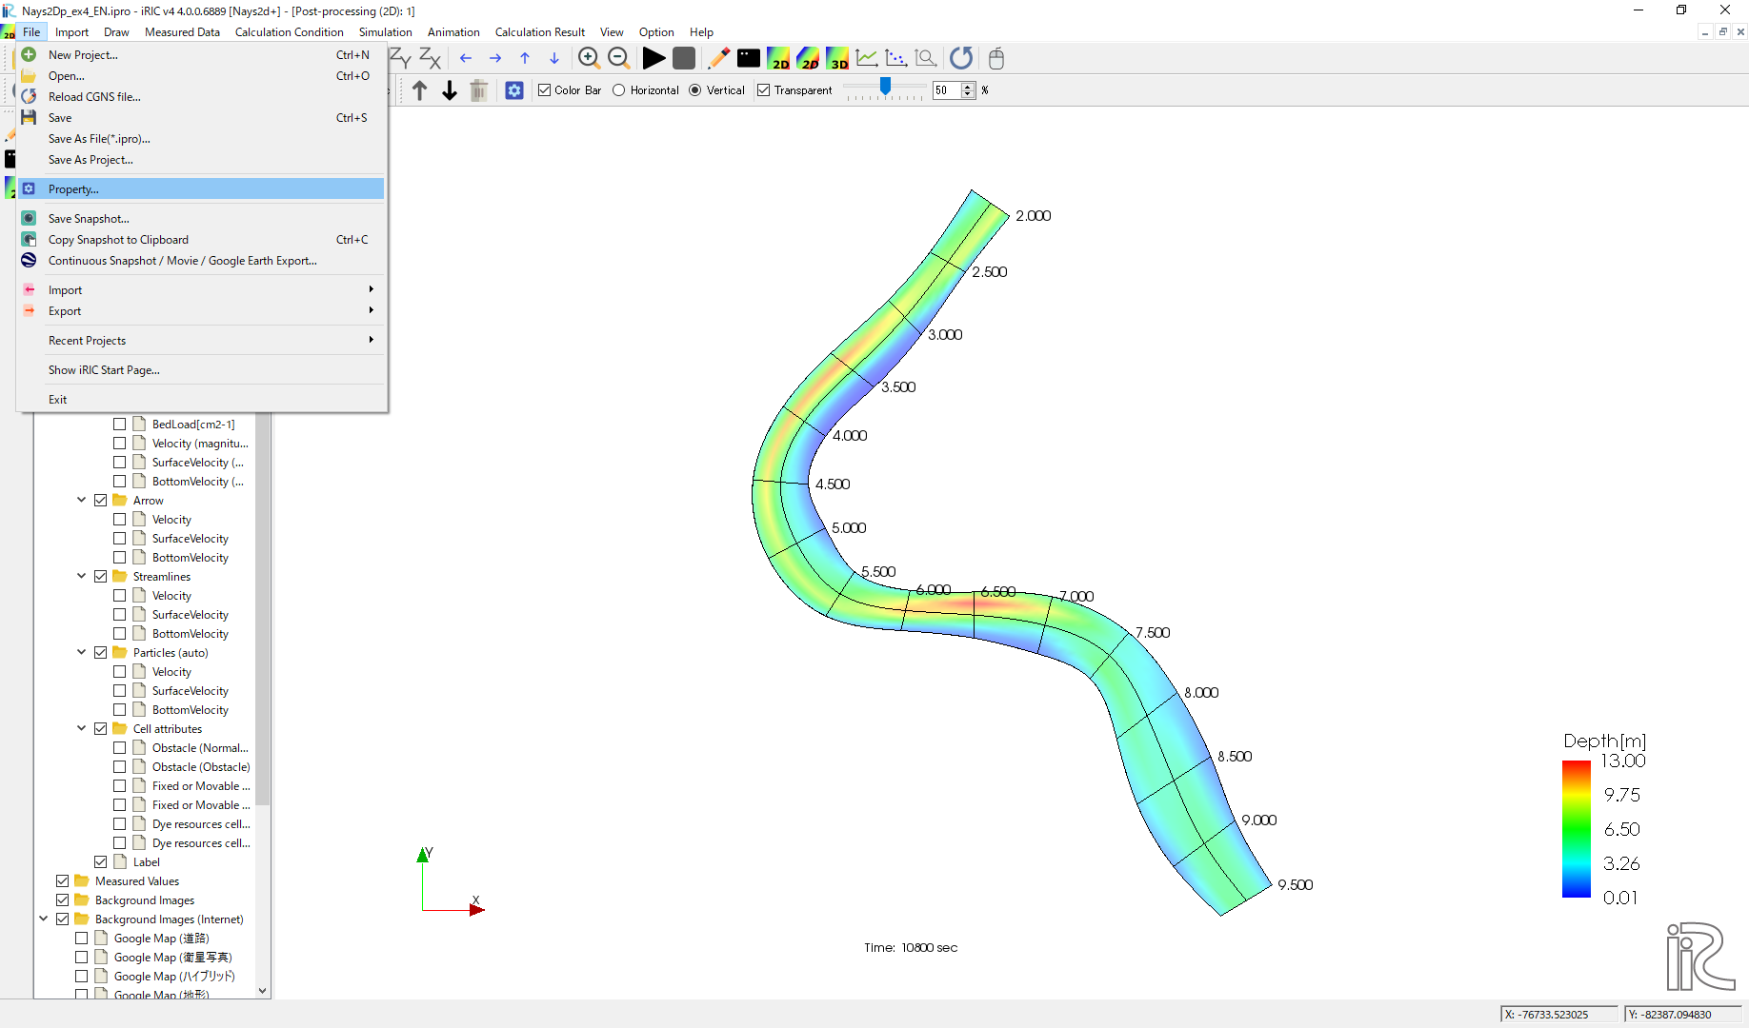The height and width of the screenshot is (1028, 1749).
Task: Uncheck the Streamlines folder checkbox
Action: click(x=101, y=577)
